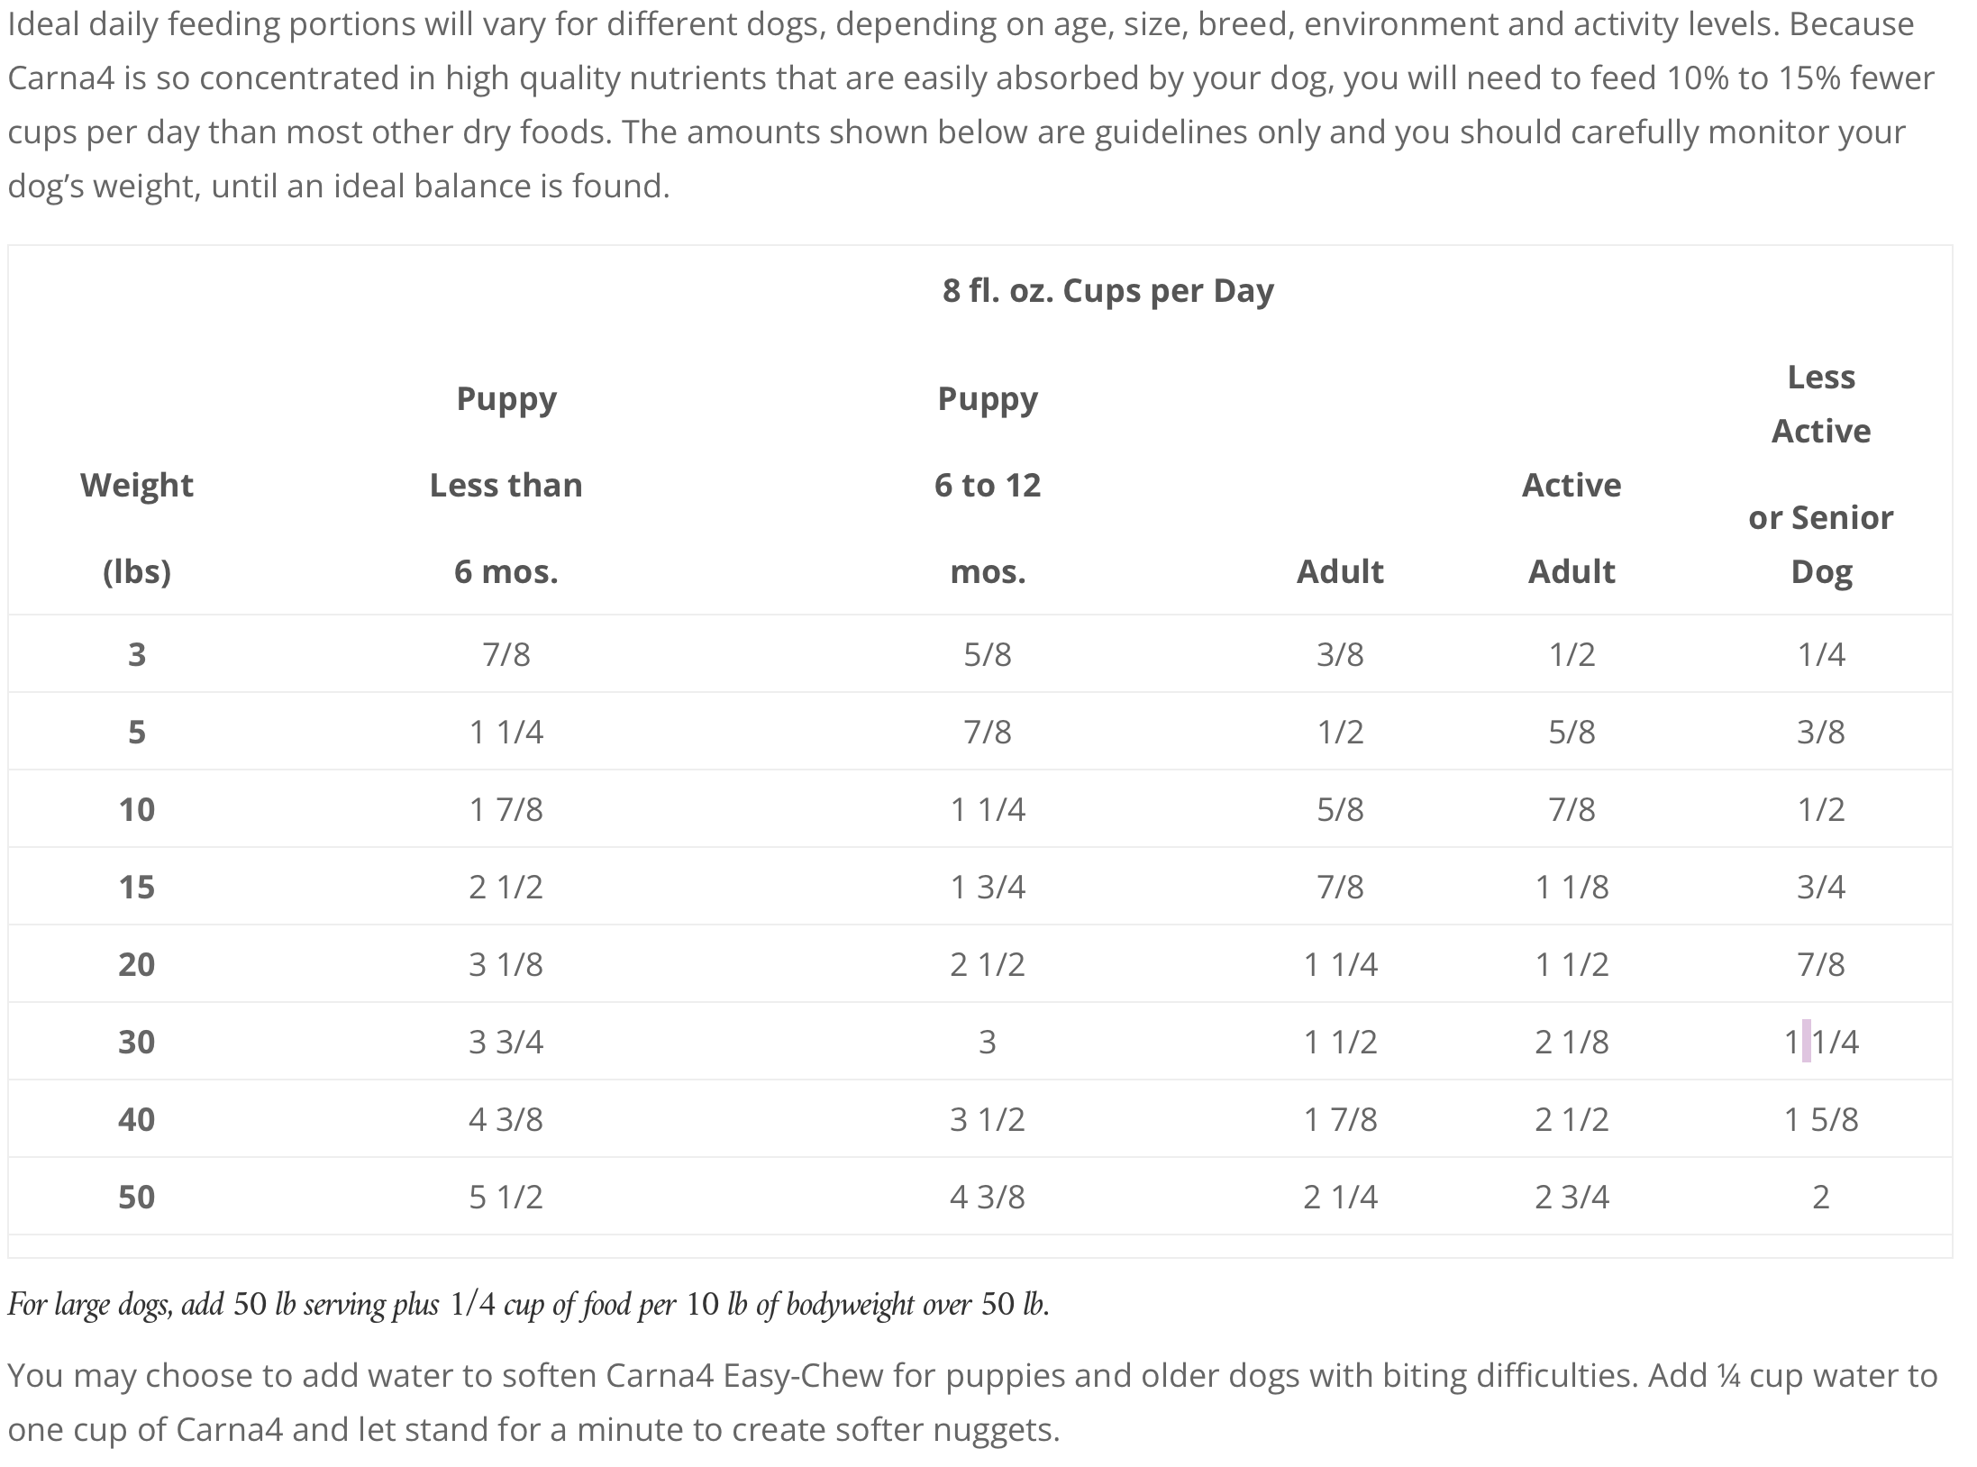Select the 10 lb weight row label
Screen dimensions: 1977x1467
coord(137,809)
